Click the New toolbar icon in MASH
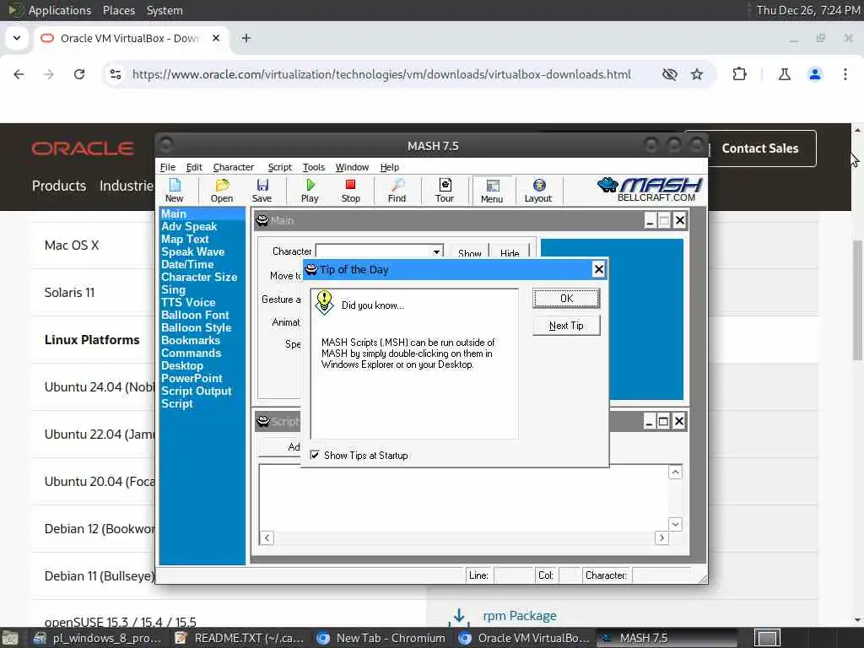Image resolution: width=864 pixels, height=648 pixels. click(x=174, y=190)
